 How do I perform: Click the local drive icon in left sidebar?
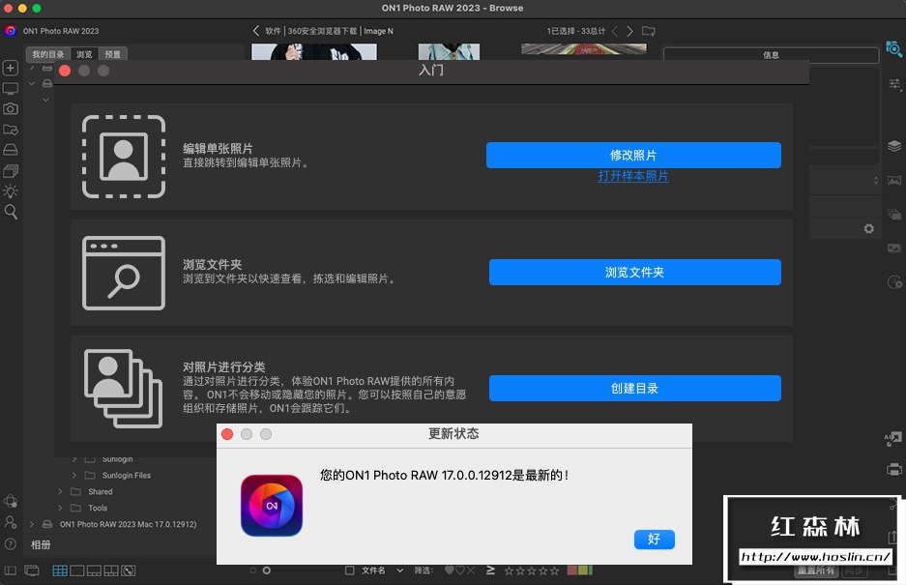tap(11, 150)
